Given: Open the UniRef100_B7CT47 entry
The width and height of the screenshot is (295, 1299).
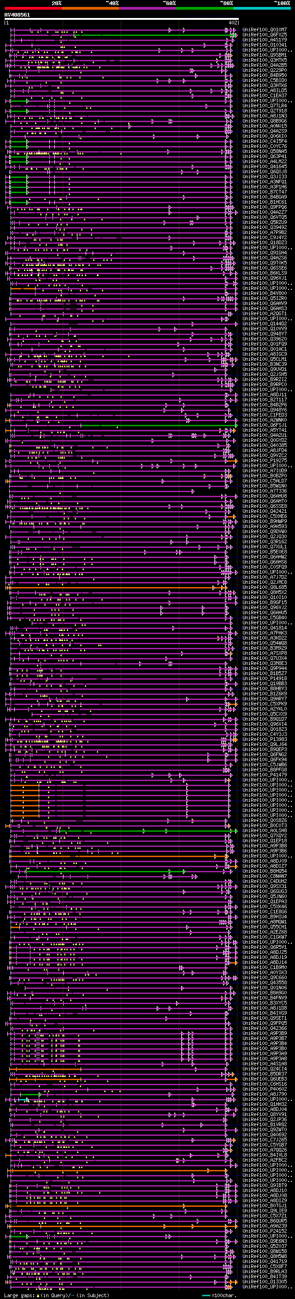Looking at the screenshot, I should pyautogui.click(x=264, y=192).
